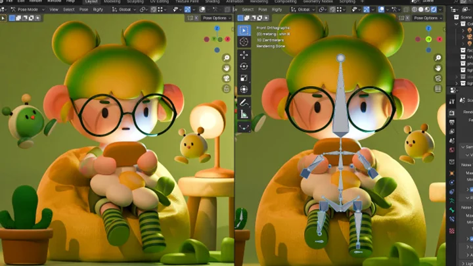Set new selection mode in left viewport

point(12,18)
